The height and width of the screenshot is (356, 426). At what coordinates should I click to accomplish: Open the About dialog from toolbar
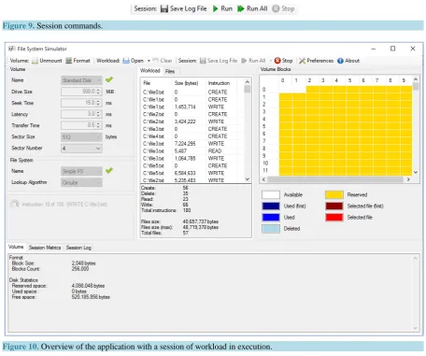348,61
